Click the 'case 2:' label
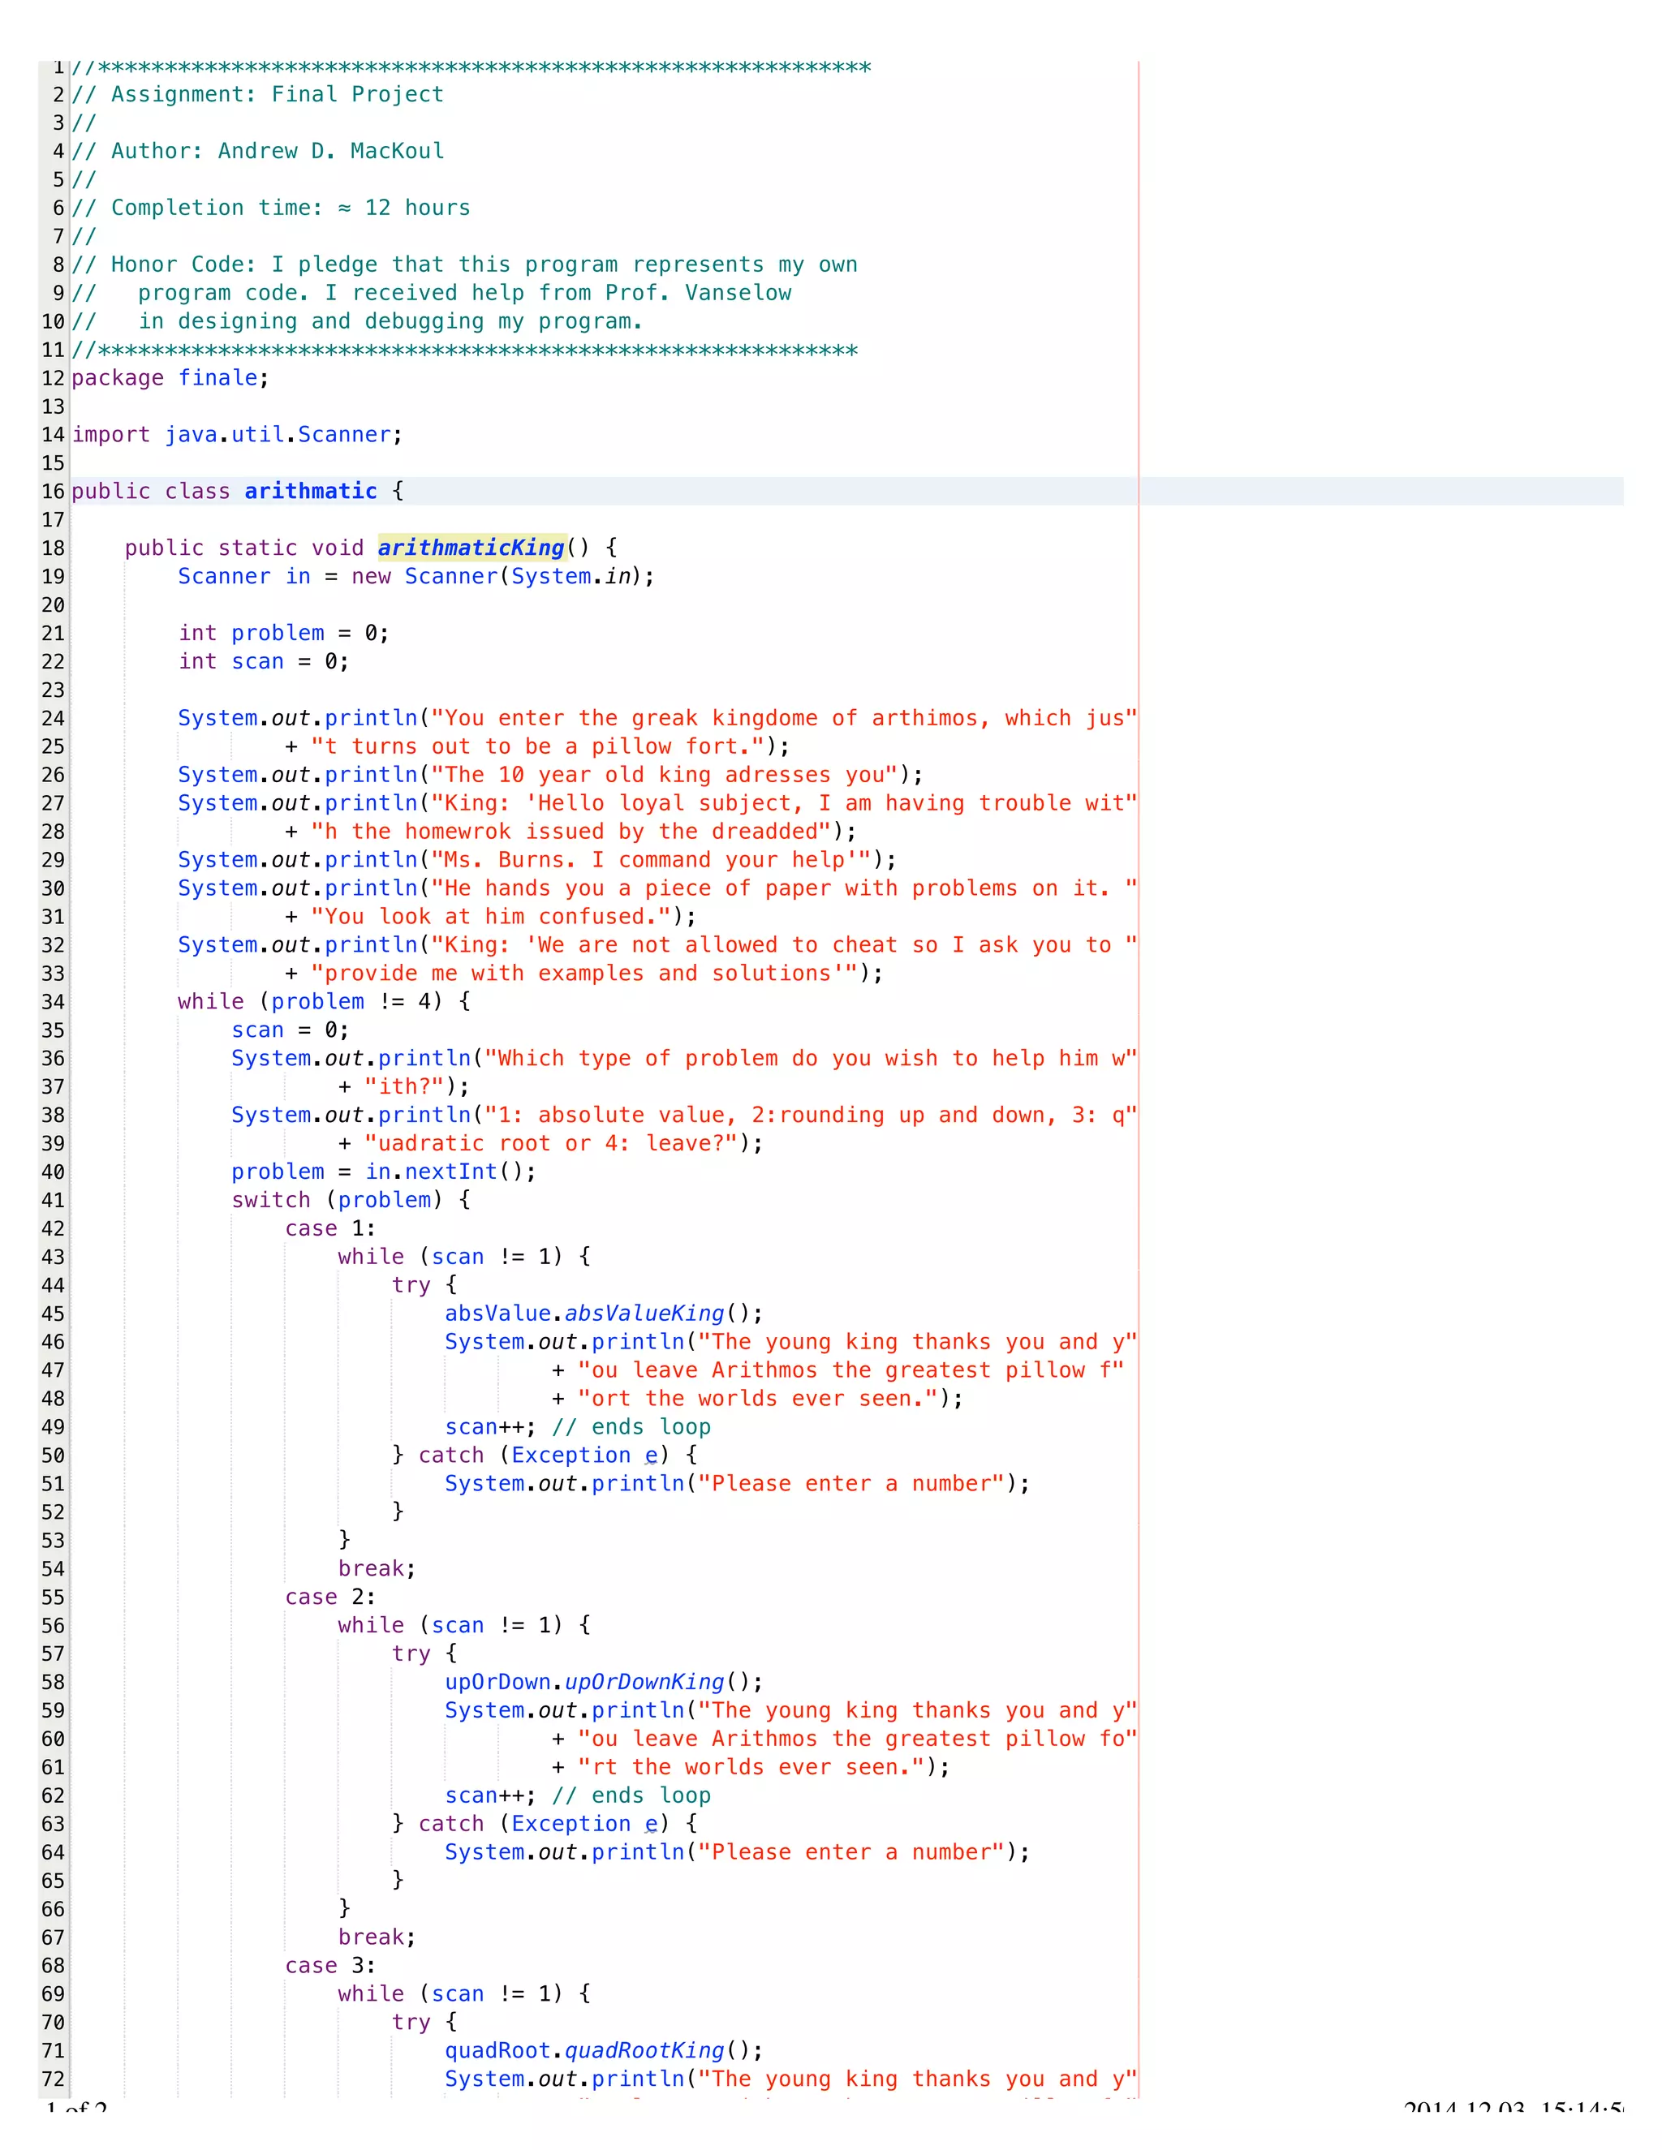 click(x=331, y=1597)
